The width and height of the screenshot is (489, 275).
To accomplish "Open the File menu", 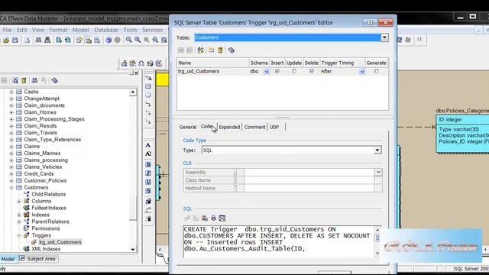I will tap(7, 30).
